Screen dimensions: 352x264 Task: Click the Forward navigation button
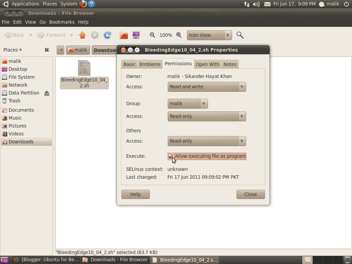point(52,35)
